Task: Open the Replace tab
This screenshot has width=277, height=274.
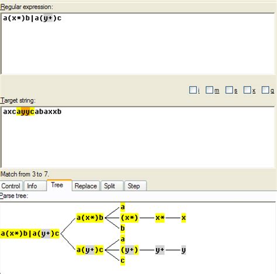Action: (x=86, y=186)
